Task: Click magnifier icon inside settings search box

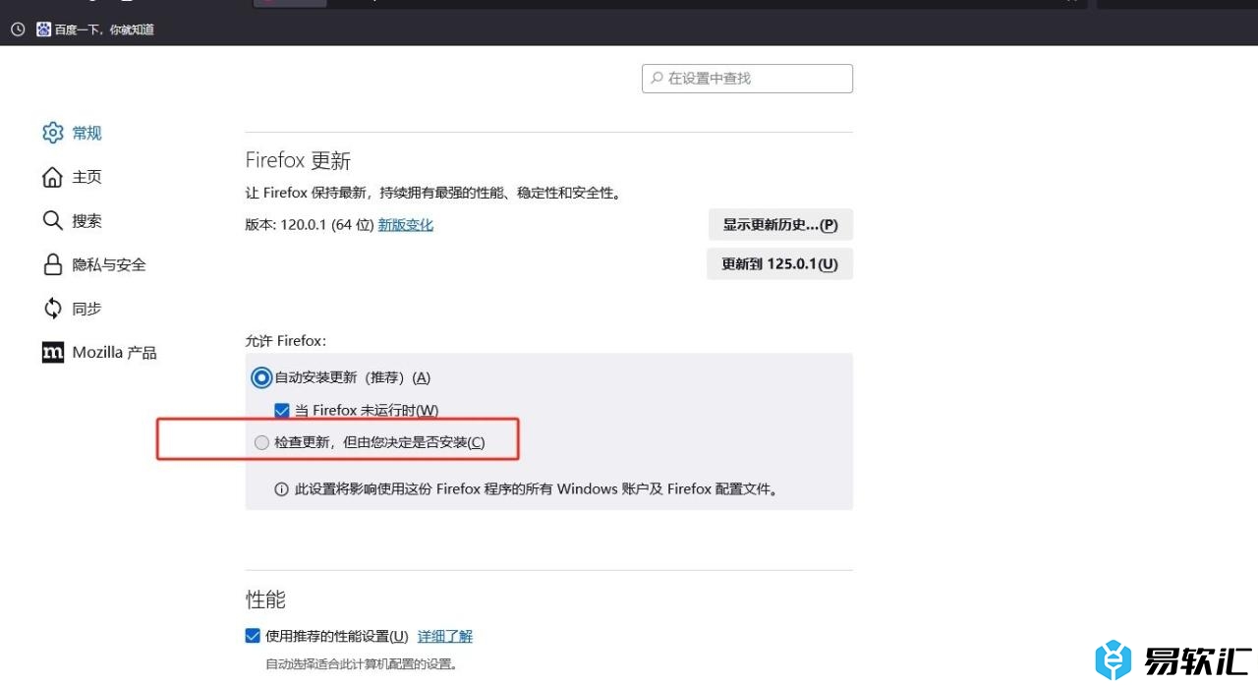Action: pyautogui.click(x=657, y=78)
